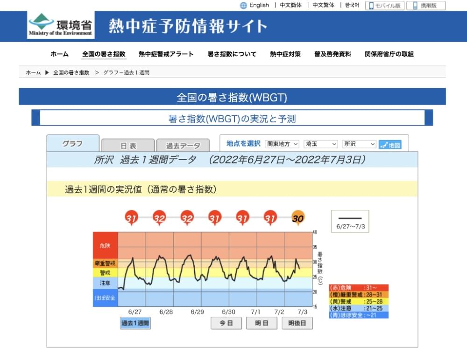The image size is (467, 362).
Task: Switch to the 日表 tab
Action: coord(127,145)
